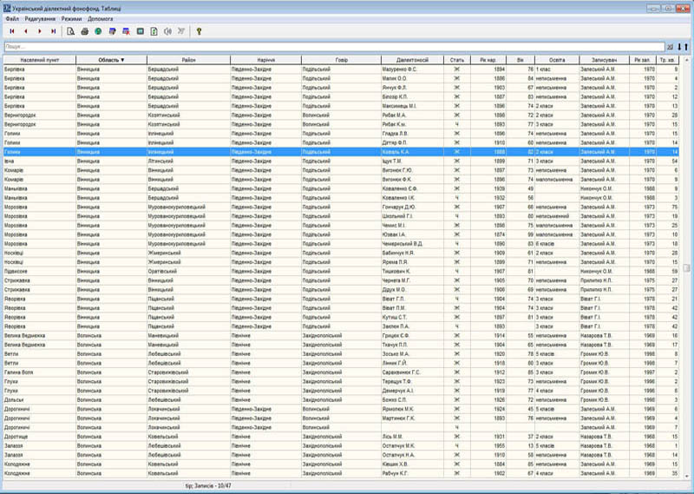694x494 pixels.
Task: Go to first record using toolbar arrow
Action: (x=12, y=31)
